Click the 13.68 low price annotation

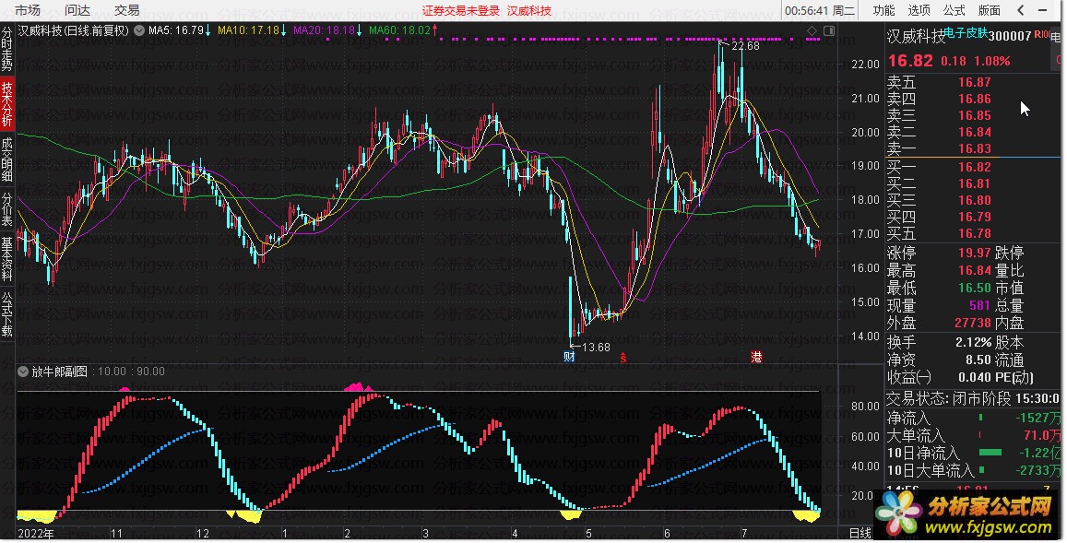[x=596, y=348]
